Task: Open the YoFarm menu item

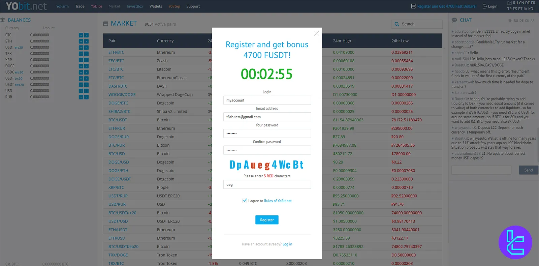Action: click(62, 6)
